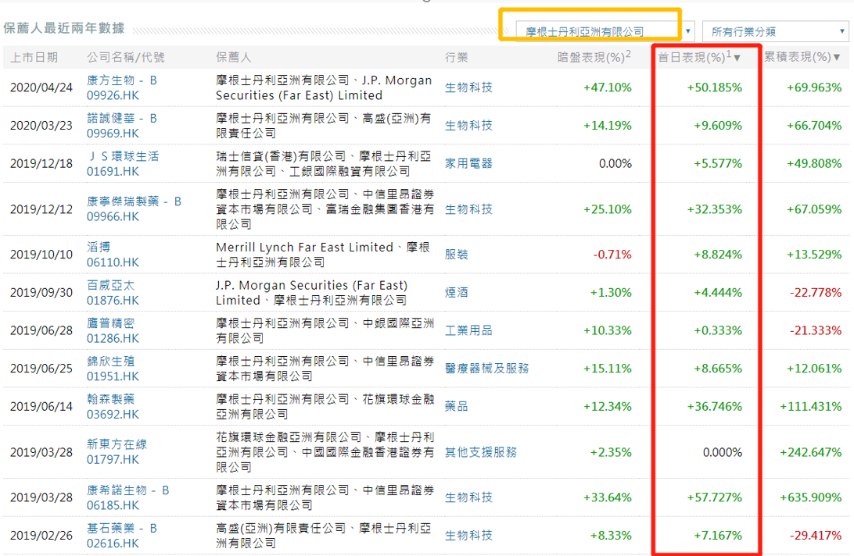This screenshot has height=556, width=854.
Task: Open the sponsor dropdown 摩根士丹利亞洲有限公司
Action: point(605,31)
